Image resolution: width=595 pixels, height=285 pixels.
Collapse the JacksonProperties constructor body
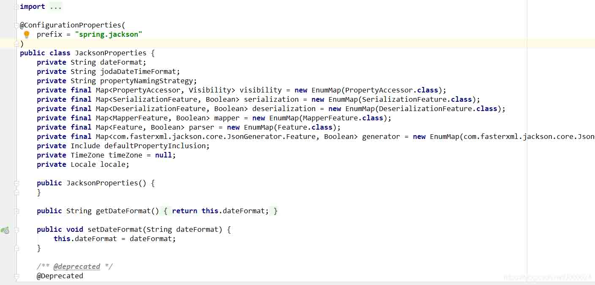pos(16,183)
